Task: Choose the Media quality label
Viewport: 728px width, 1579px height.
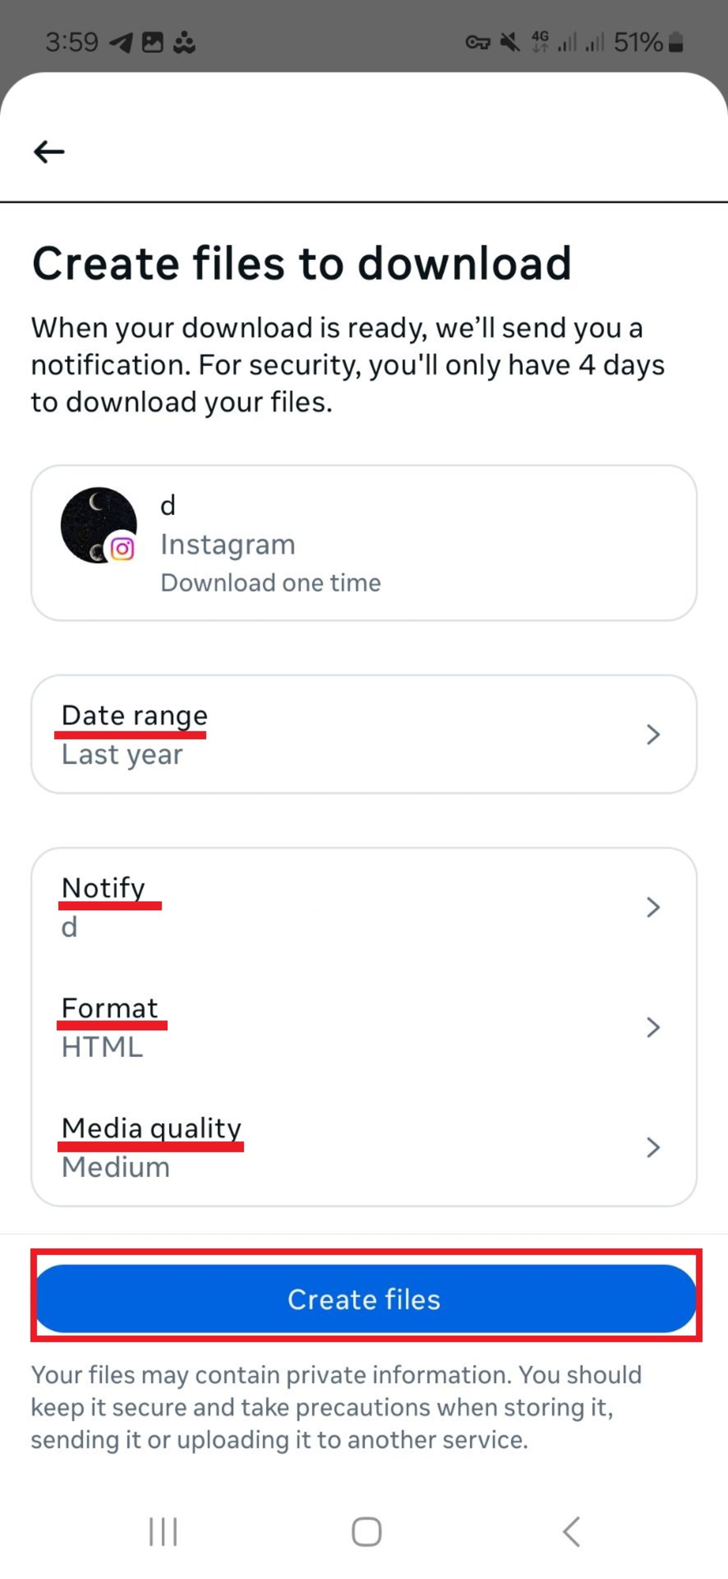Action: [151, 1128]
